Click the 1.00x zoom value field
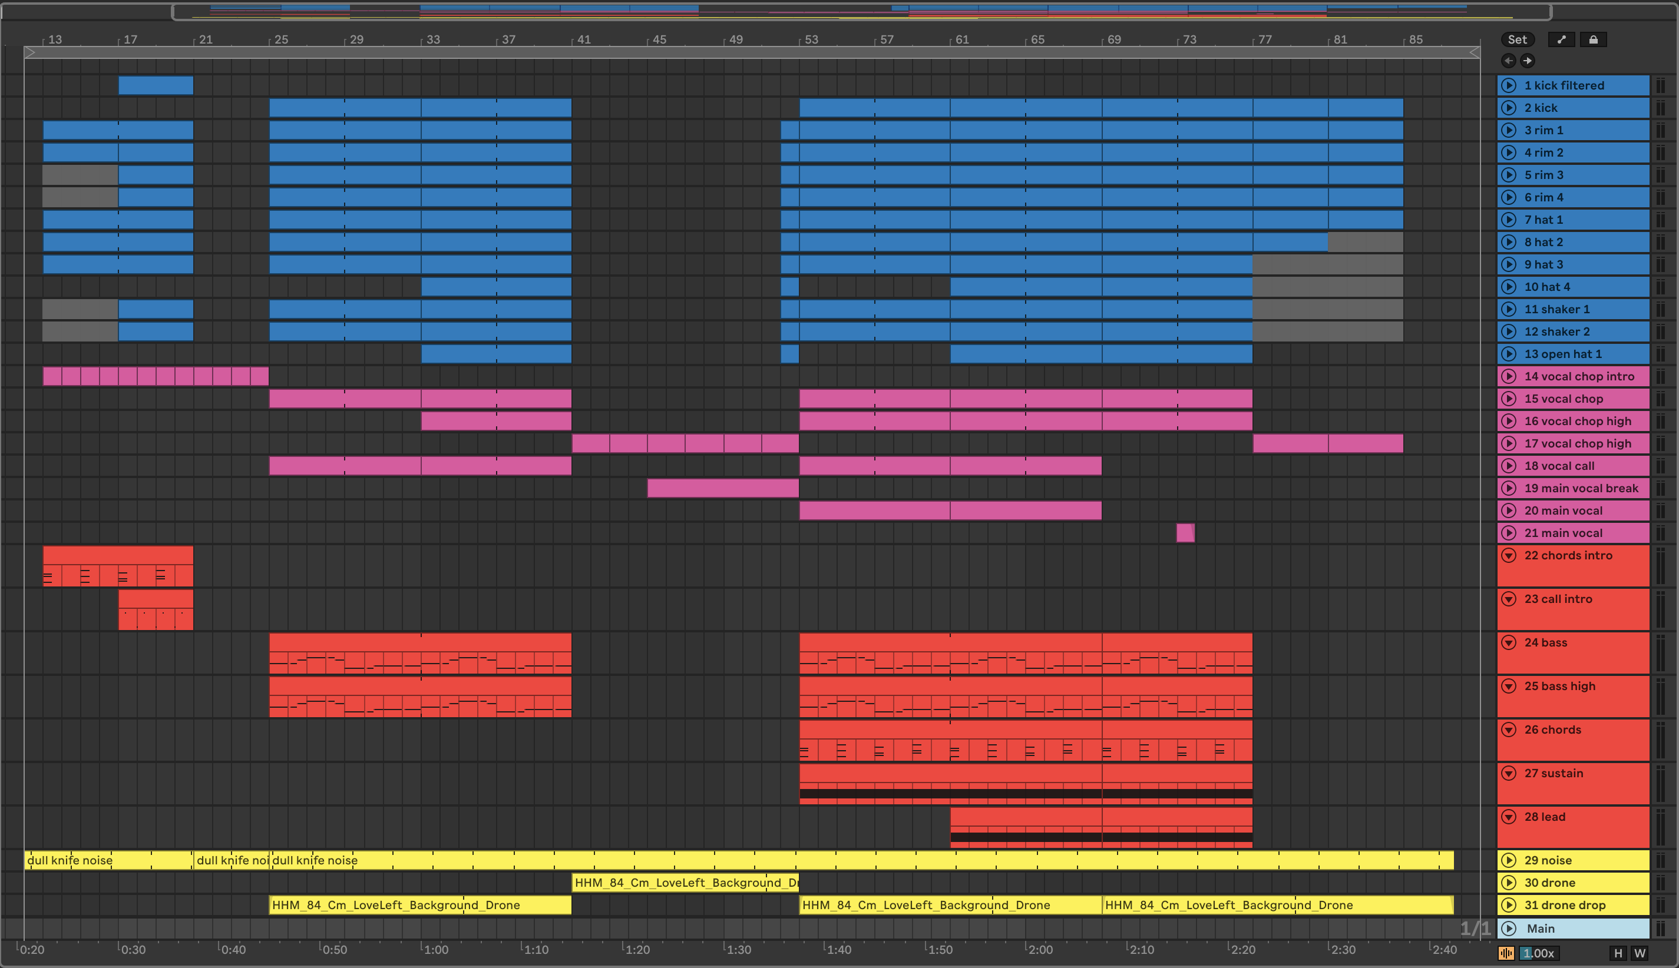Image resolution: width=1679 pixels, height=968 pixels. click(x=1538, y=953)
